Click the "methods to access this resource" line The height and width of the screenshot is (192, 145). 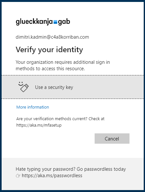50,69
